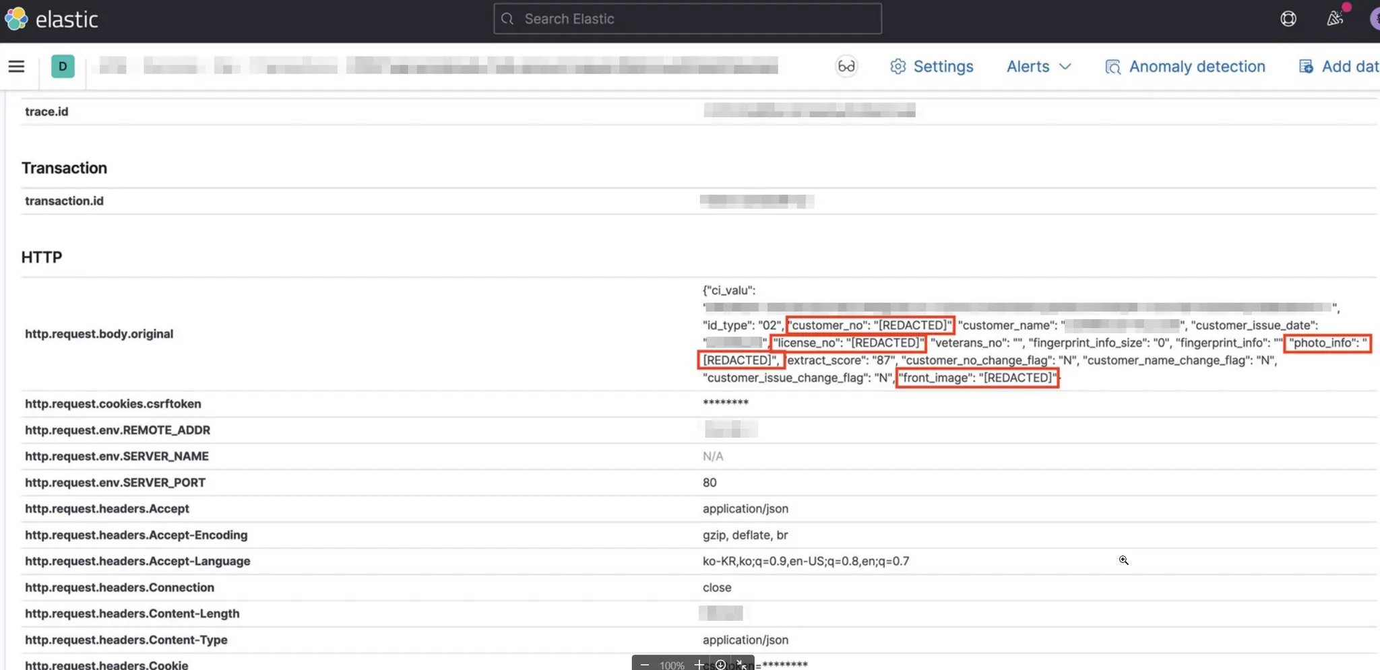Focus the Search Elastic field
Screen dimensions: 1380x670
(687, 19)
